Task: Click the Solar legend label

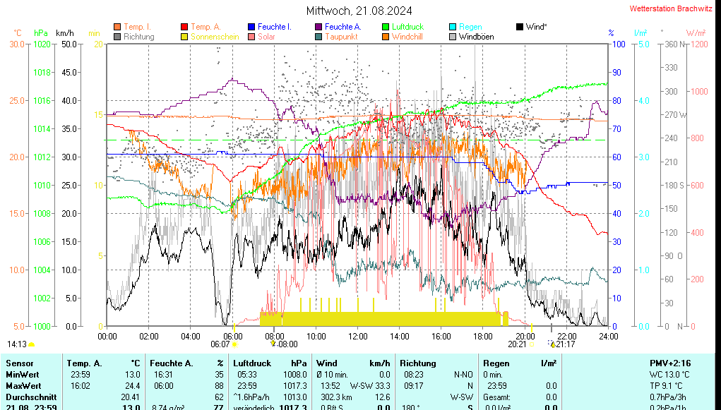Action: [x=266, y=37]
